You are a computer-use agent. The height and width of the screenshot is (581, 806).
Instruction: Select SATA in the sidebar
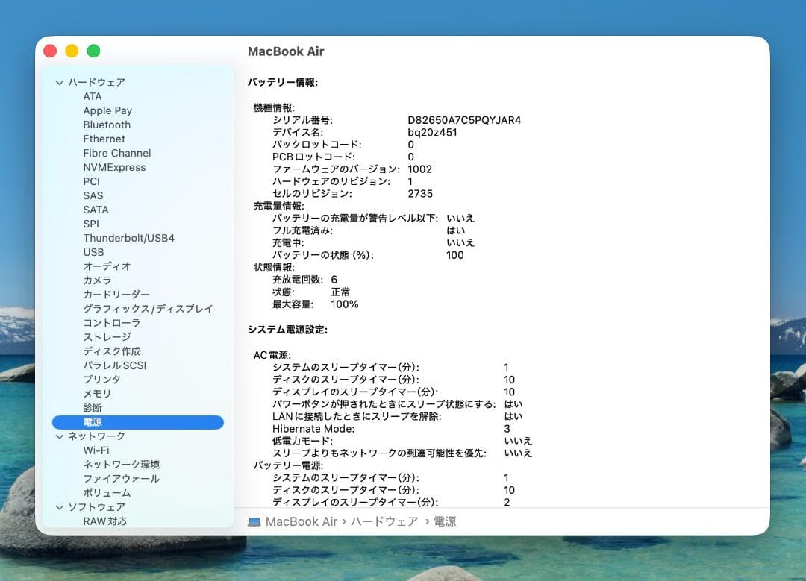pyautogui.click(x=96, y=210)
